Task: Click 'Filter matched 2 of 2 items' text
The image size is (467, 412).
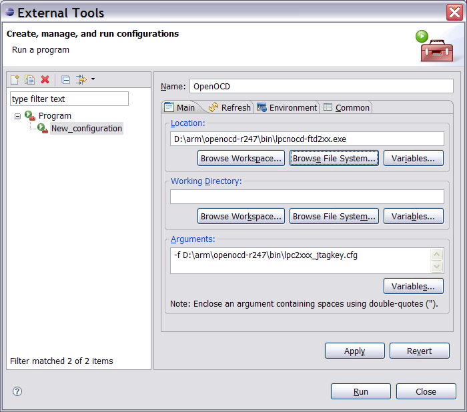Action: [61, 361]
